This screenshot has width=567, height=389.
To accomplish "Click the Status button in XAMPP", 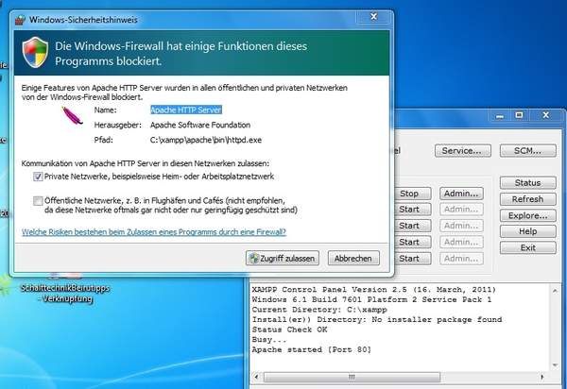I will [x=527, y=183].
